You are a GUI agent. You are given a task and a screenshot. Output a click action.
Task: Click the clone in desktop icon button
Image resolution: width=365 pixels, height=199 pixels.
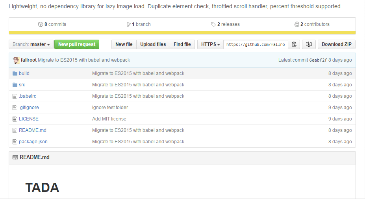coord(309,44)
